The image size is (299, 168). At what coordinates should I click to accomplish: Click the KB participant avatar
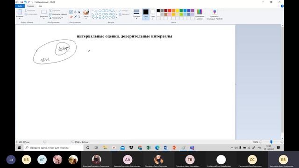click(26, 160)
